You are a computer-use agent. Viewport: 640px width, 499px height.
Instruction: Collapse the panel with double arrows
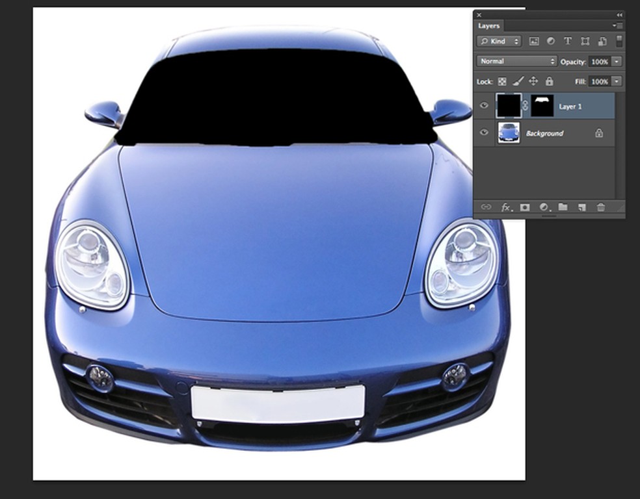tap(619, 14)
